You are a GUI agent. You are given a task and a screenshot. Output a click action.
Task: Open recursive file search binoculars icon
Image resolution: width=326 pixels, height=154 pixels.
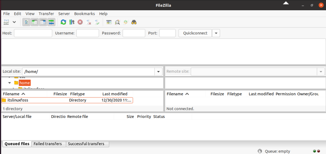134,22
